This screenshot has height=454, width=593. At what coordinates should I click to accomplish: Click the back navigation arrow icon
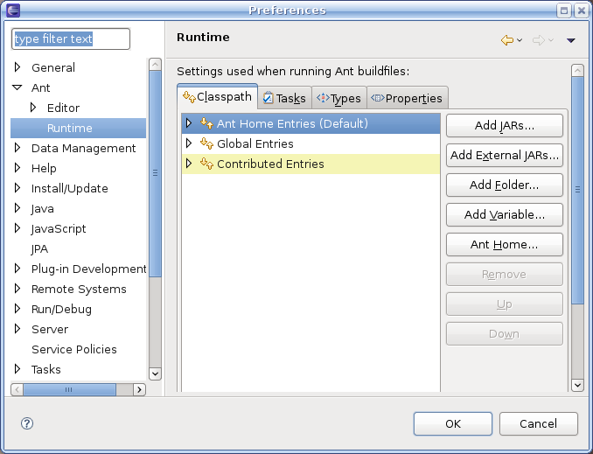click(x=507, y=40)
